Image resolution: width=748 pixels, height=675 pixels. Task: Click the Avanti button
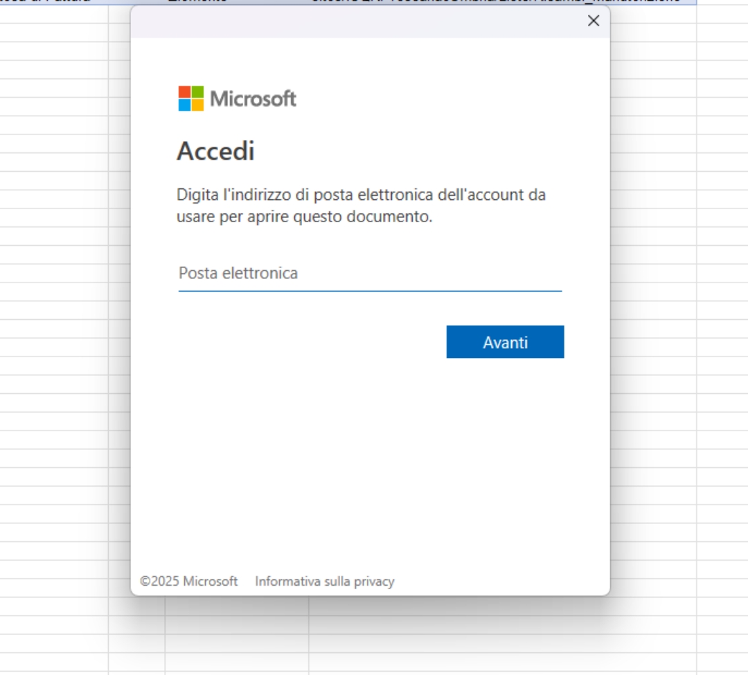click(505, 342)
